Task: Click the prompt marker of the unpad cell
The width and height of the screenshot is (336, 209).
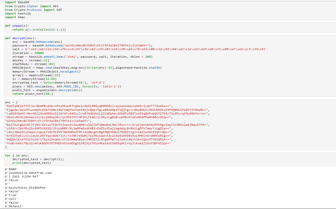Action: tap(1, 26)
